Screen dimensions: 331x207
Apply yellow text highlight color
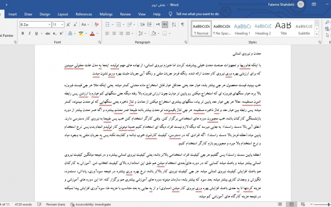[81, 33]
